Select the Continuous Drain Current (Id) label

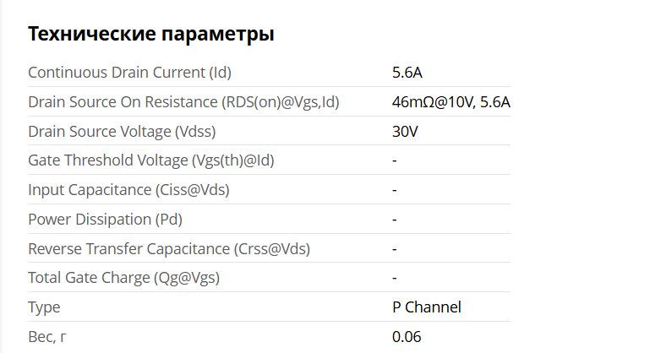129,73
